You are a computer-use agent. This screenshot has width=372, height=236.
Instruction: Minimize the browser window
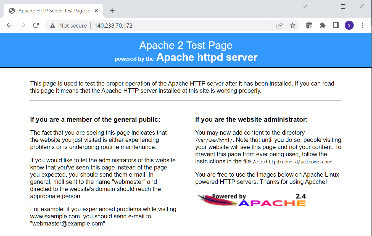click(323, 6)
